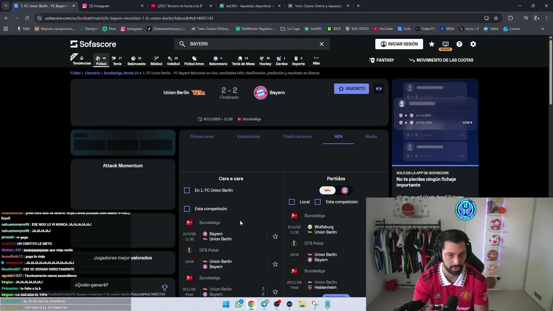Select the H2H tab

[338, 136]
